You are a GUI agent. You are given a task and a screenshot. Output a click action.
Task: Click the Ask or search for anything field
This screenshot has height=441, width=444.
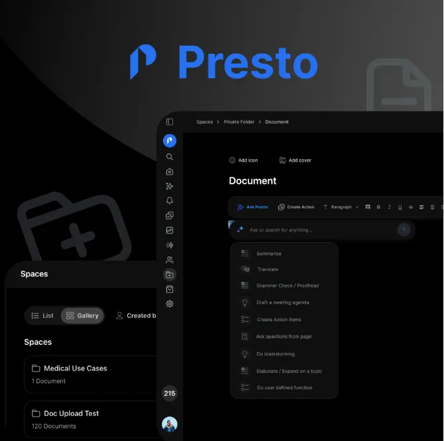[321, 230]
